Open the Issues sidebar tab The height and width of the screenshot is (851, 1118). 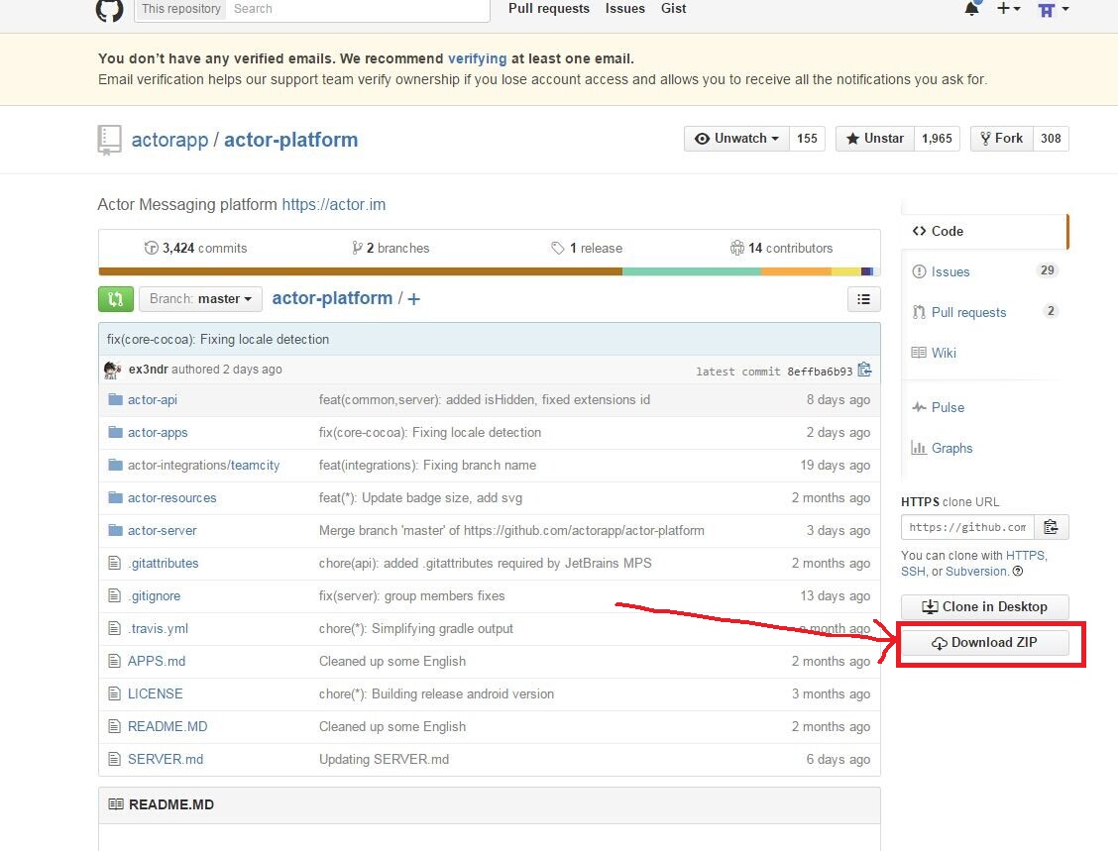[x=984, y=271]
